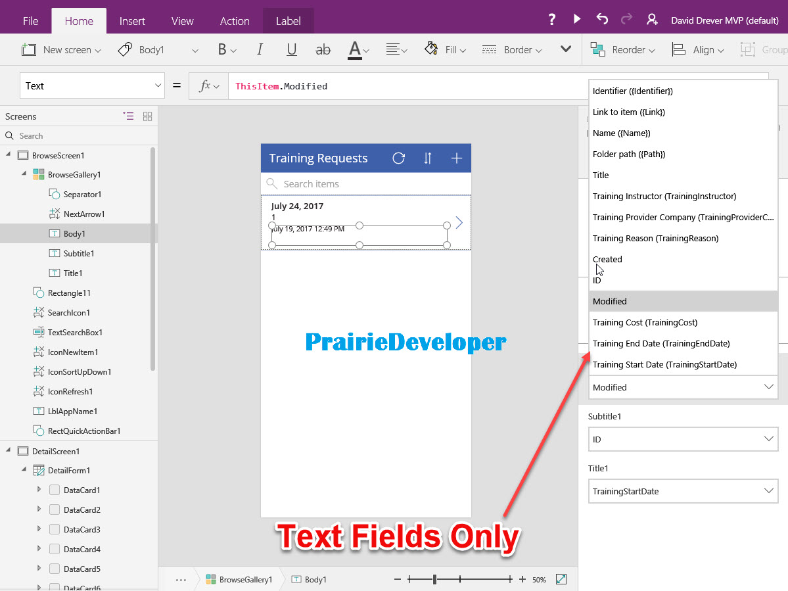788x591 pixels.
Task: Click the gallery next arrow chevron
Action: click(459, 223)
